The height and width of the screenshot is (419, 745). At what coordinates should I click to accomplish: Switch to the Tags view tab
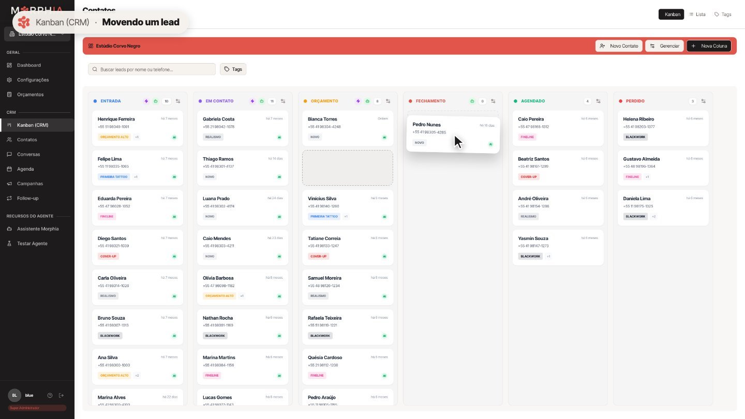pos(723,14)
